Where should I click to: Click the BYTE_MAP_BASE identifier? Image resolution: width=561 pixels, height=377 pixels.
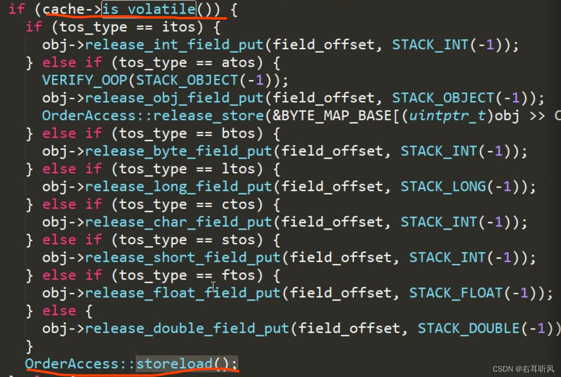pos(336,116)
